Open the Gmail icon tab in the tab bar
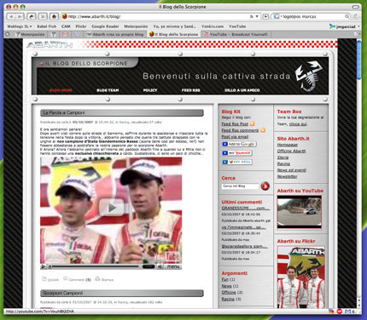The width and height of the screenshot is (367, 320). (x=65, y=34)
